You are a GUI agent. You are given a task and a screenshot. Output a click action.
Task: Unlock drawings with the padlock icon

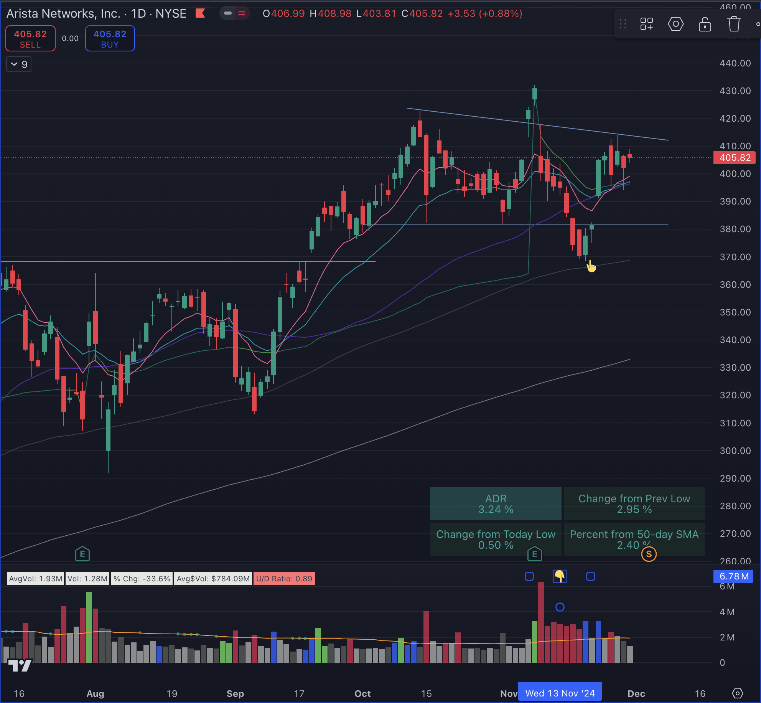705,24
